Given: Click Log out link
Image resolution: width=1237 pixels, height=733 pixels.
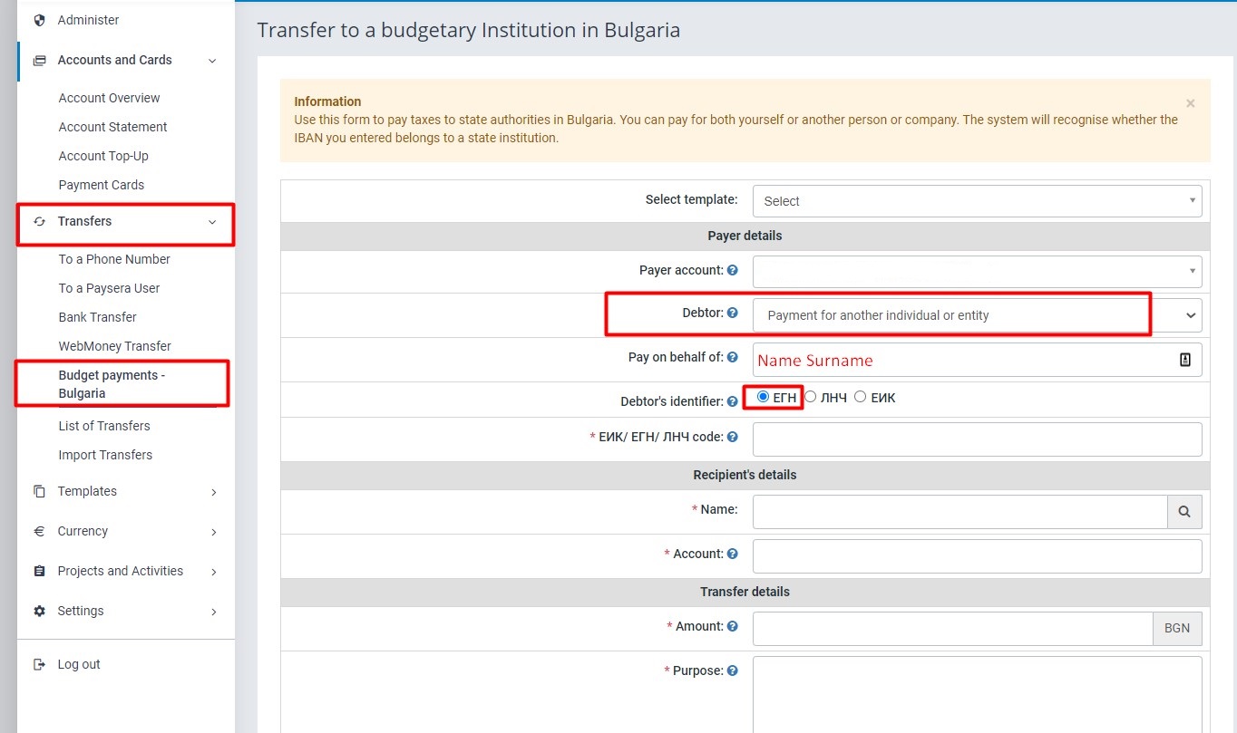Looking at the screenshot, I should click(x=79, y=664).
